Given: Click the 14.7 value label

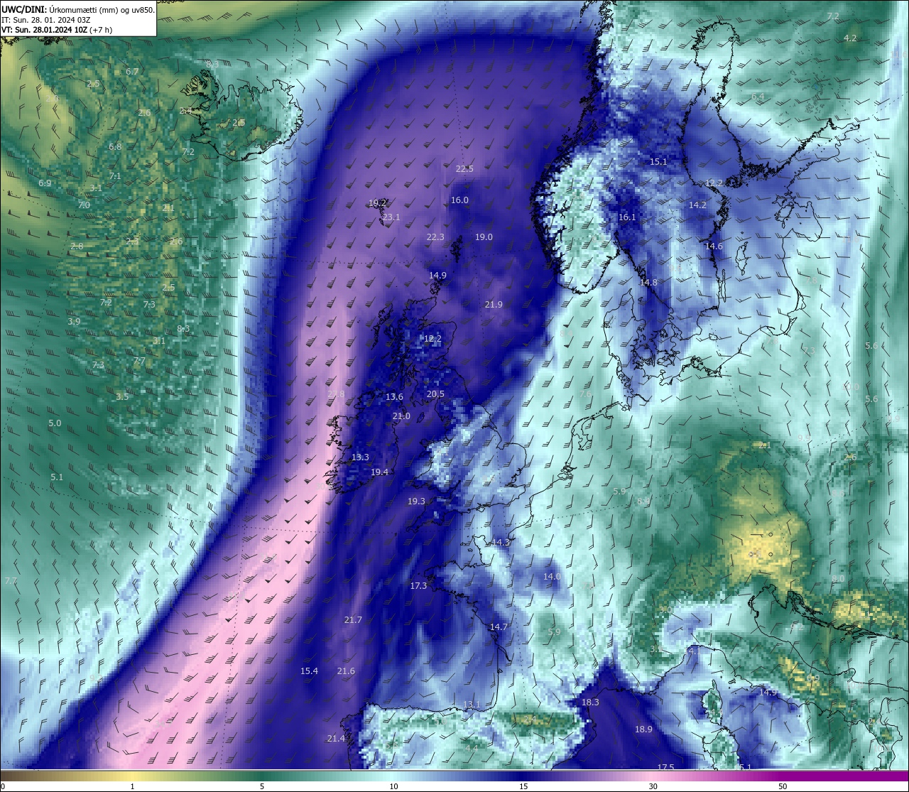Looking at the screenshot, I should (499, 627).
